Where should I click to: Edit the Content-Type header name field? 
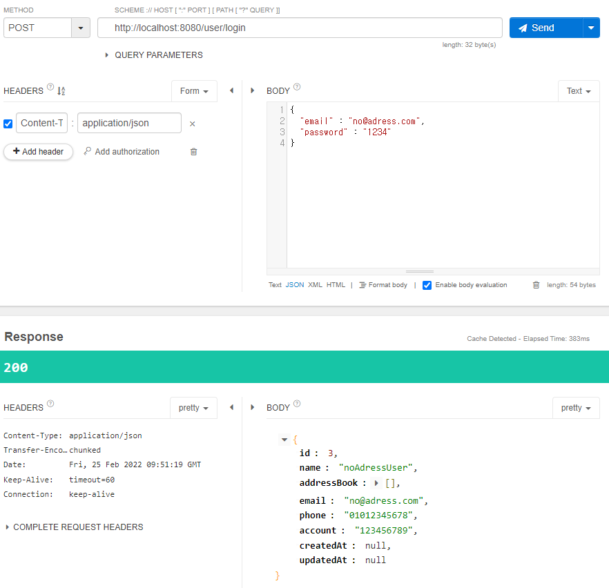click(42, 123)
